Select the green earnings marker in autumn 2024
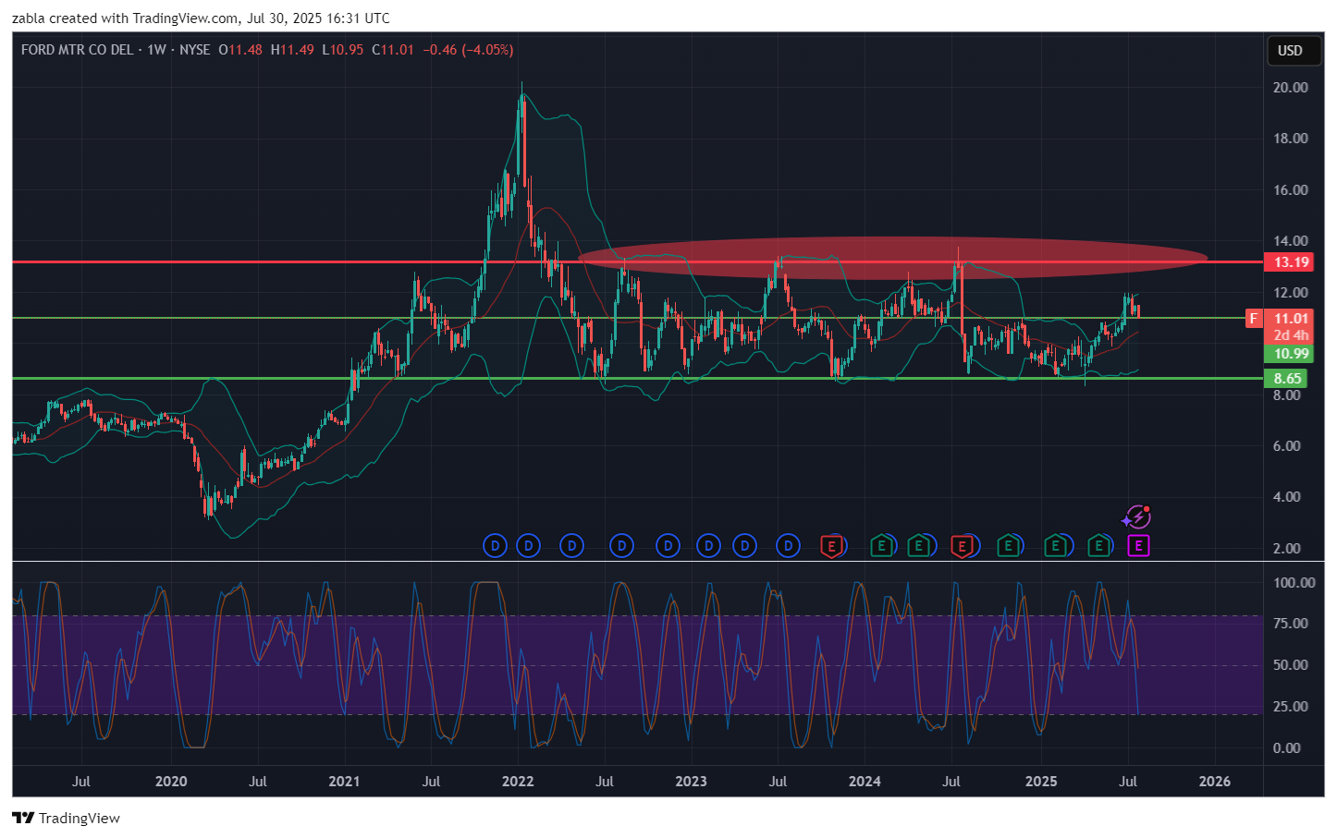The height and width of the screenshot is (838, 1337). click(x=1009, y=546)
